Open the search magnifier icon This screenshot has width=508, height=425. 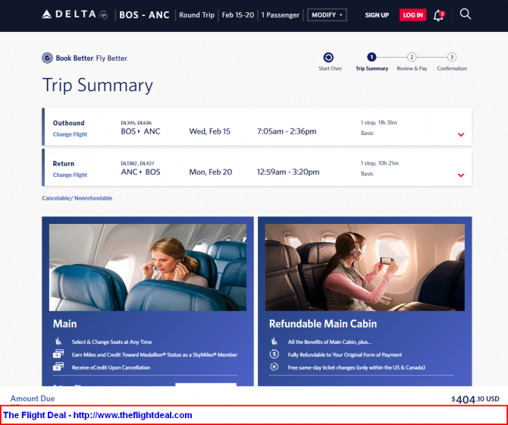point(466,14)
